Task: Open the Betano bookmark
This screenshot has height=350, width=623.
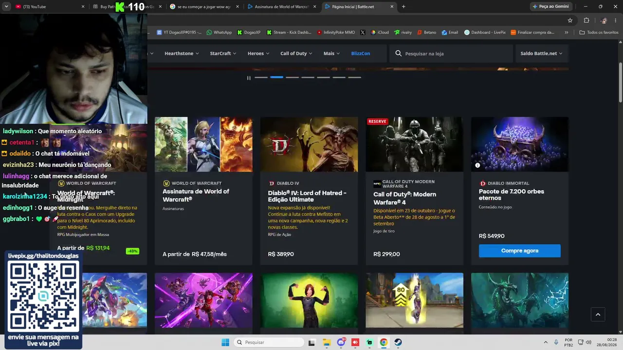Action: (427, 33)
